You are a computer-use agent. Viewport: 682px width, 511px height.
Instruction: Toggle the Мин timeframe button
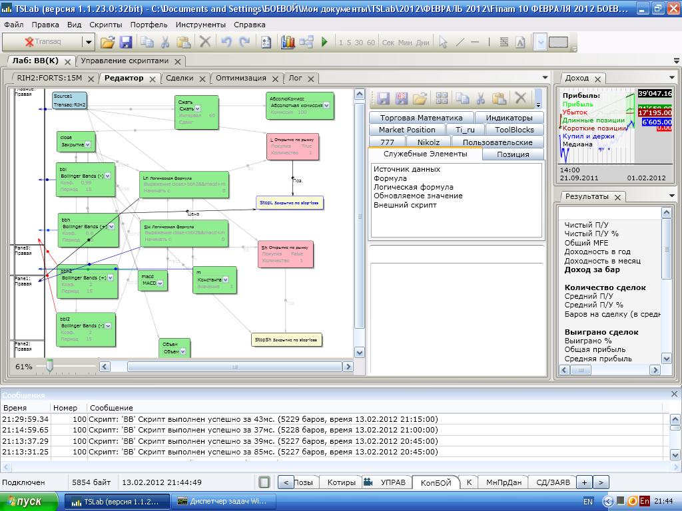405,43
